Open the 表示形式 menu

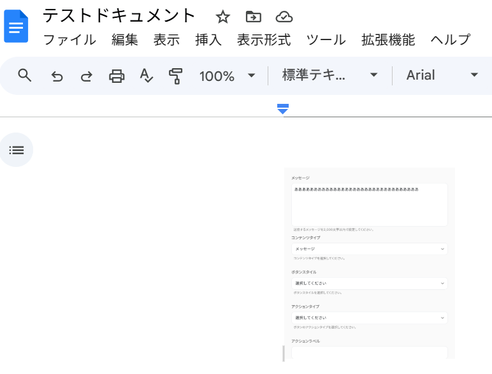click(x=264, y=40)
